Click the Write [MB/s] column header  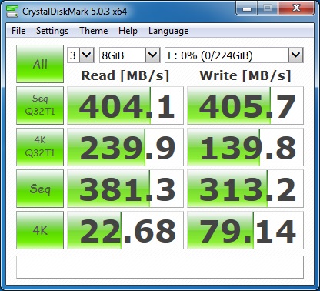245,76
